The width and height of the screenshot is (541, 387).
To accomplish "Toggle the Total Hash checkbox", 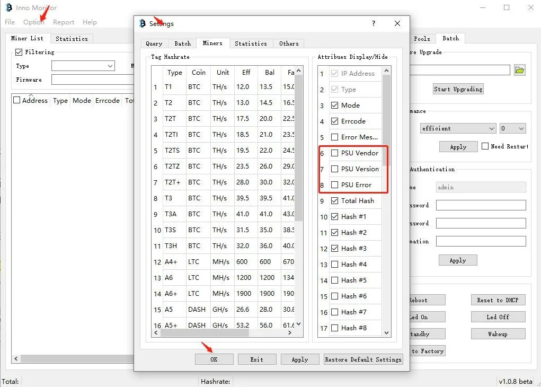I will (x=334, y=200).
